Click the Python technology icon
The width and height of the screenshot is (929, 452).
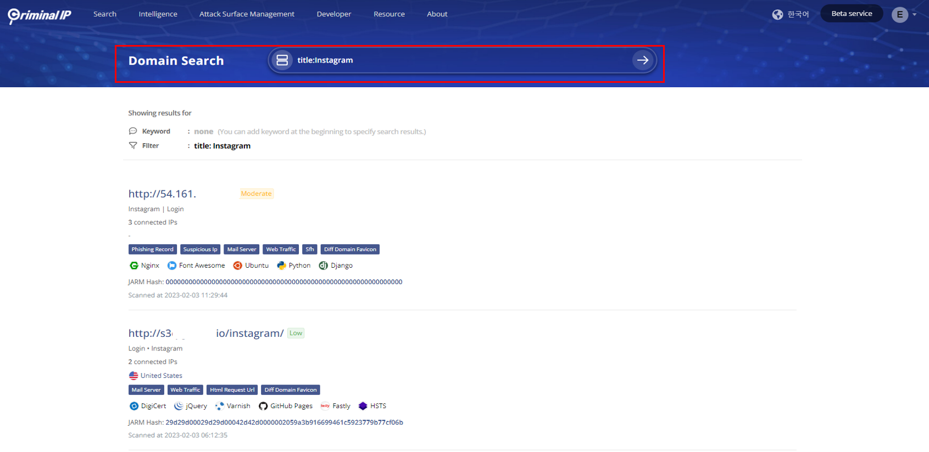click(x=281, y=265)
